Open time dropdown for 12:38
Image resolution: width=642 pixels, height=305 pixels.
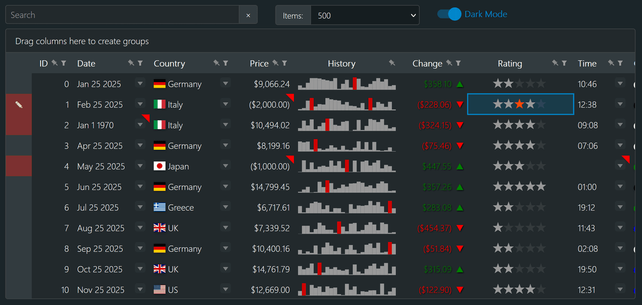pyautogui.click(x=620, y=104)
